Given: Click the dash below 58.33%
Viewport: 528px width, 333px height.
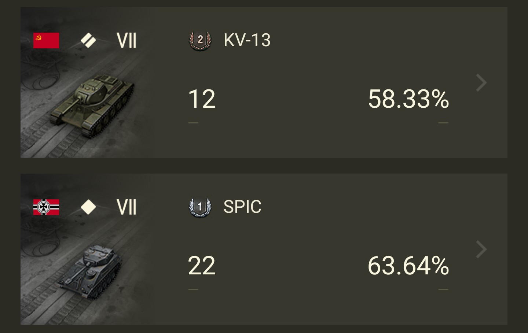Looking at the screenshot, I should 443,123.
